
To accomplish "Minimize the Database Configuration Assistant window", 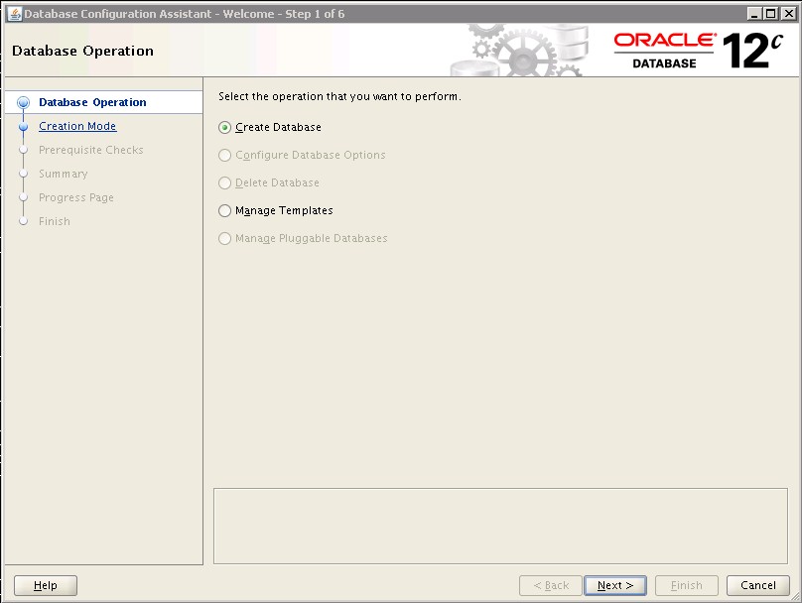I will click(x=754, y=14).
